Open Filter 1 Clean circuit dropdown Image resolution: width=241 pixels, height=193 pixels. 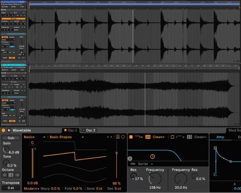(x=159, y=137)
